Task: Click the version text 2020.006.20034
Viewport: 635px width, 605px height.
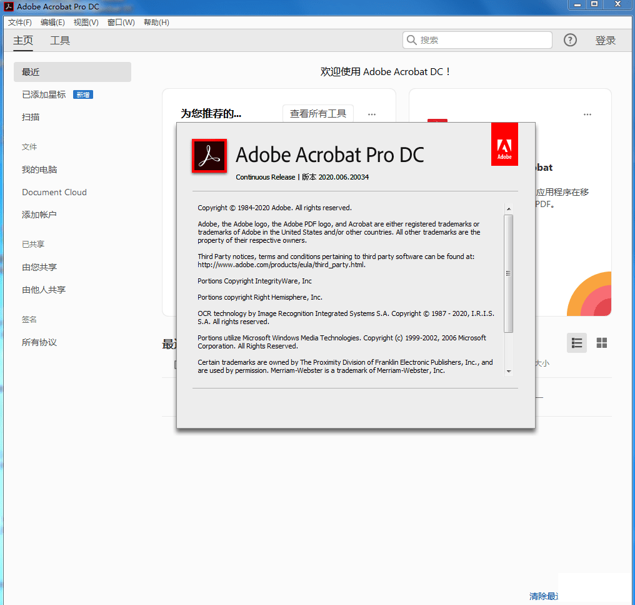Action: pos(343,177)
